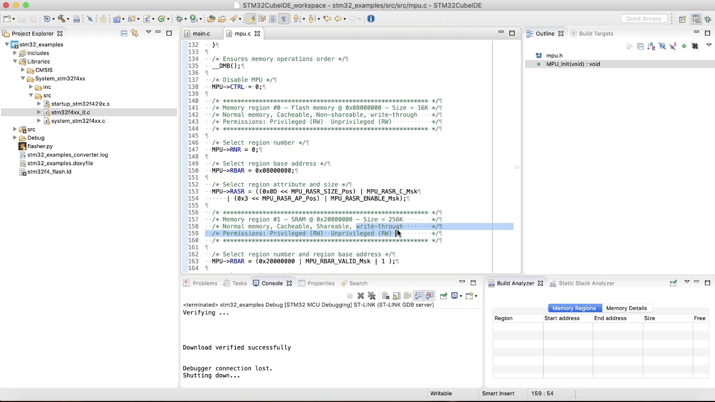Sort the Outline alphabetically
This screenshot has height=402, width=715.
click(x=651, y=46)
